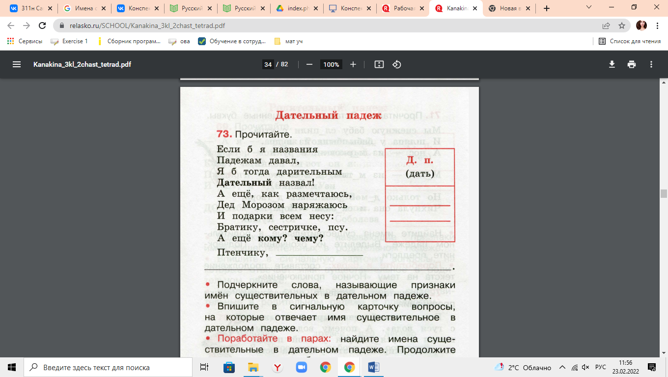Open the Chrome three-dot menu
Screen dimensions: 668x377
(658, 26)
